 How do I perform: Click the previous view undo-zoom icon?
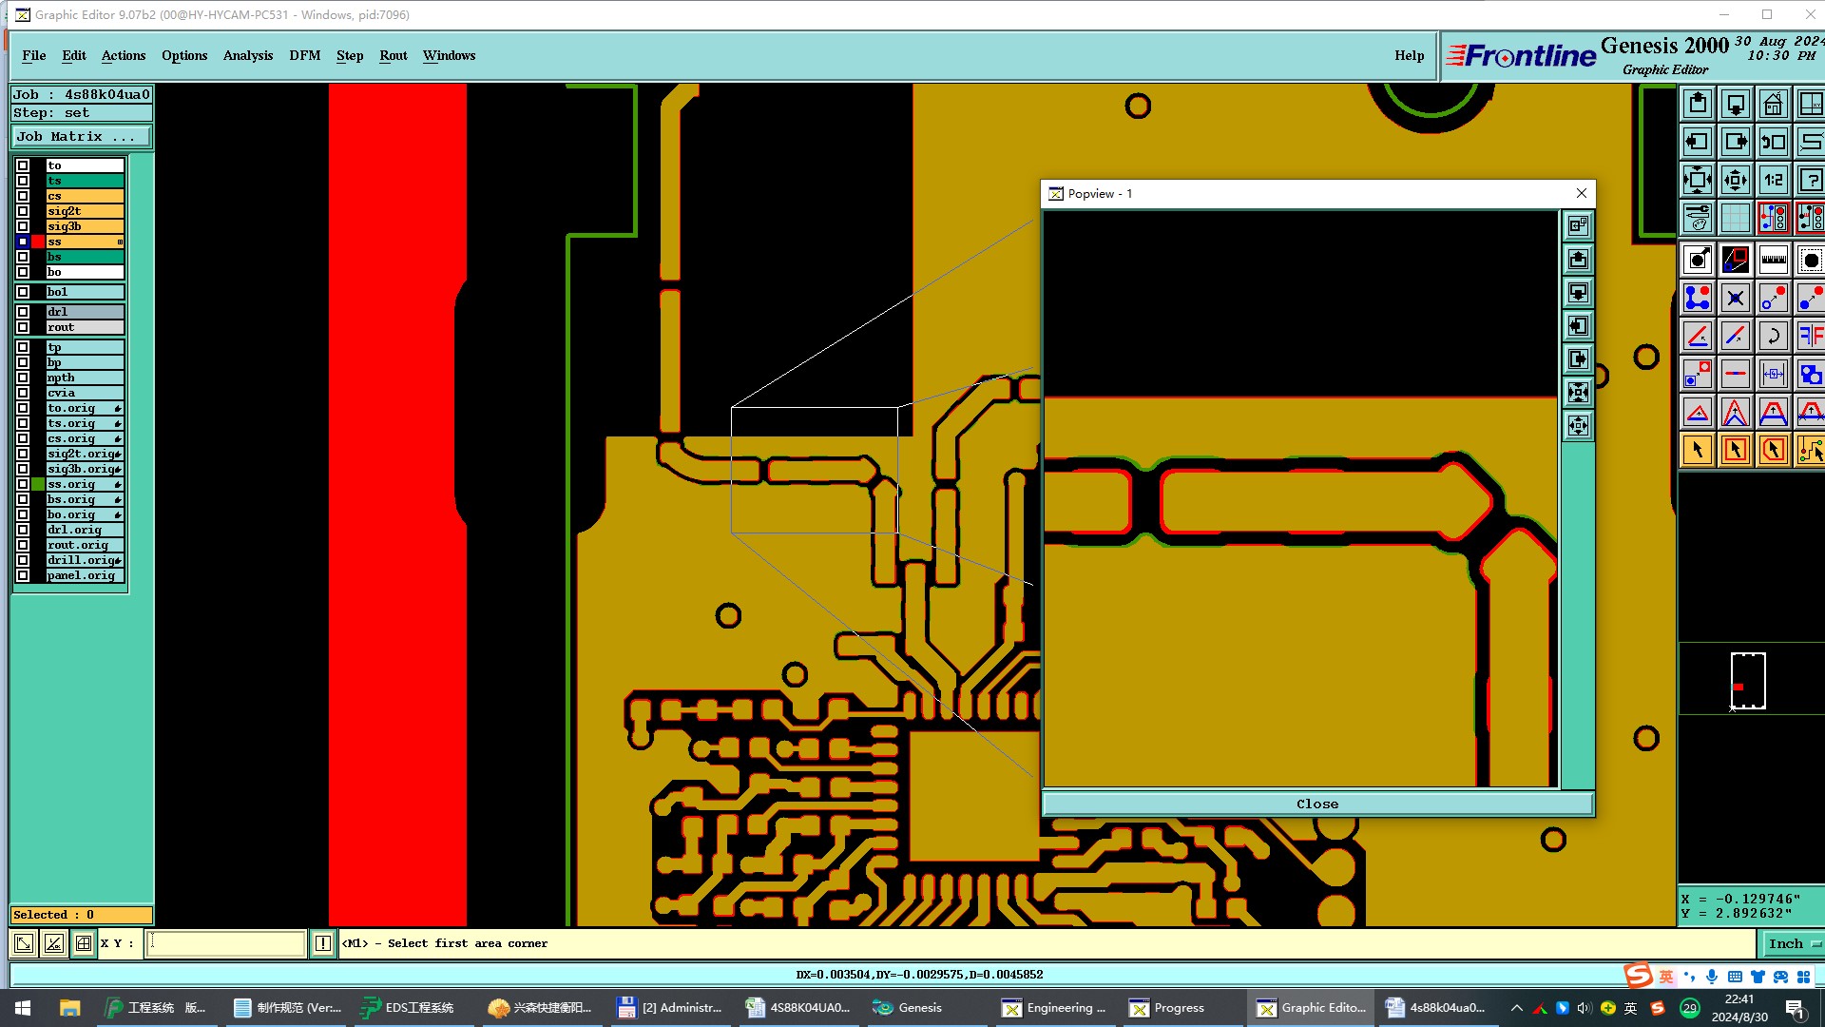[x=1773, y=142]
